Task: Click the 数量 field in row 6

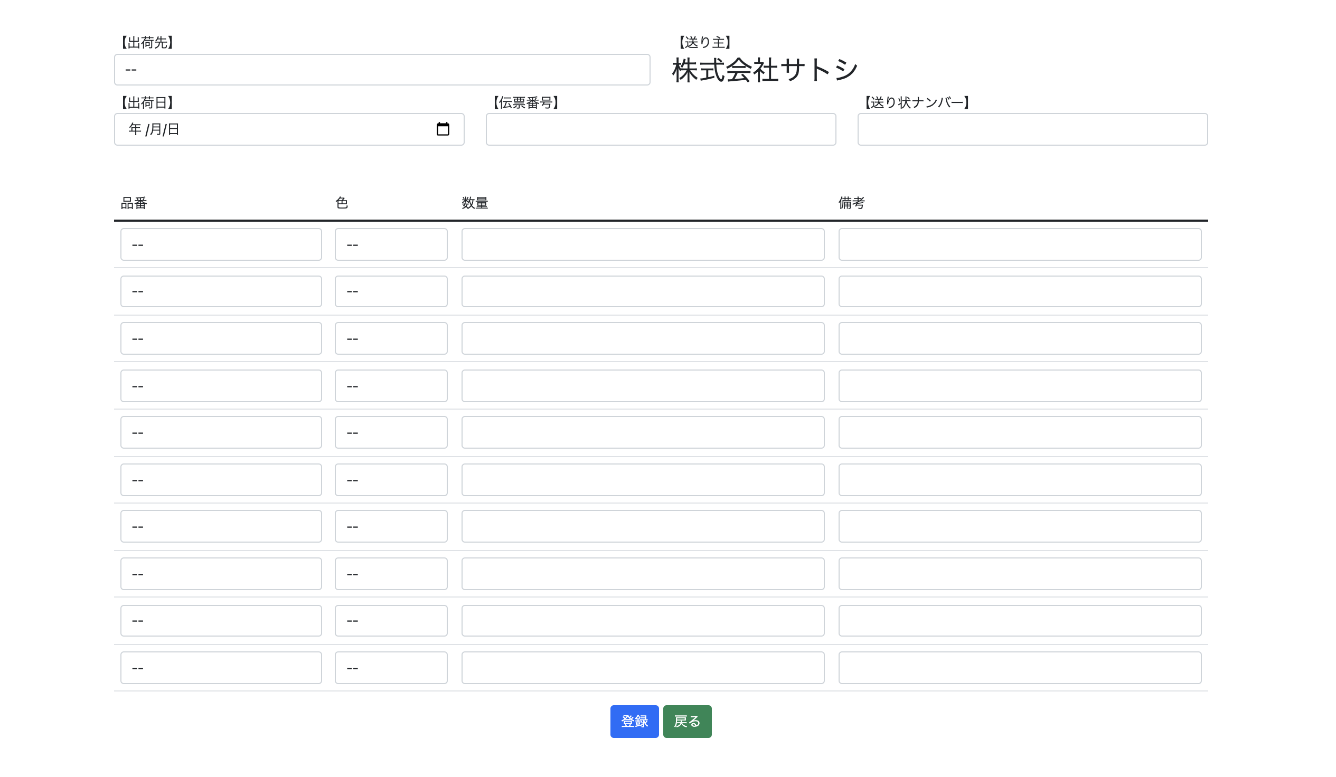Action: [x=643, y=480]
